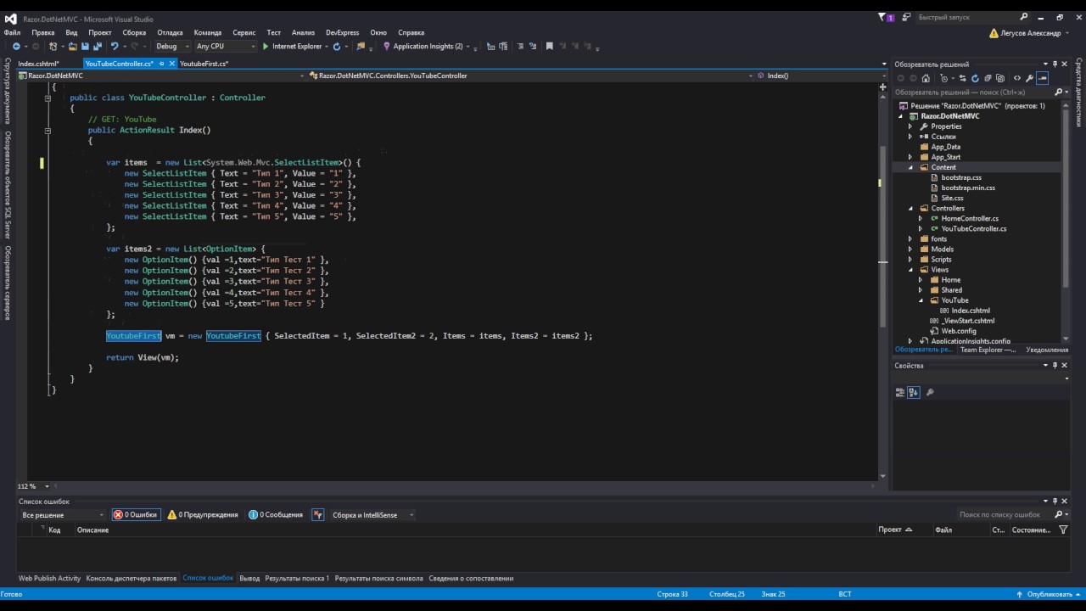The height and width of the screenshot is (611, 1086).
Task: Toggle the 0 Предупреждения warnings filter
Action: click(203, 514)
